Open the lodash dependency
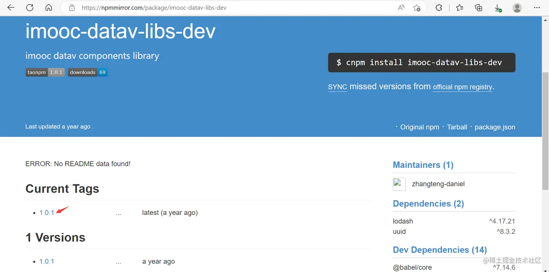The height and width of the screenshot is (272, 549). pyautogui.click(x=403, y=221)
